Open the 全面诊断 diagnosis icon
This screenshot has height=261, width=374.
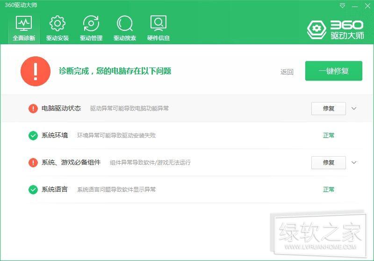coord(23,23)
